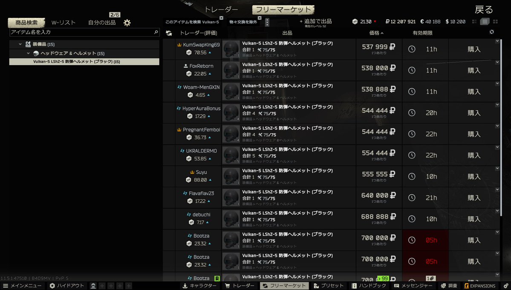The width and height of the screenshot is (511, 290).
Task: Click the magnifier icon in item search
Action: [156, 32]
